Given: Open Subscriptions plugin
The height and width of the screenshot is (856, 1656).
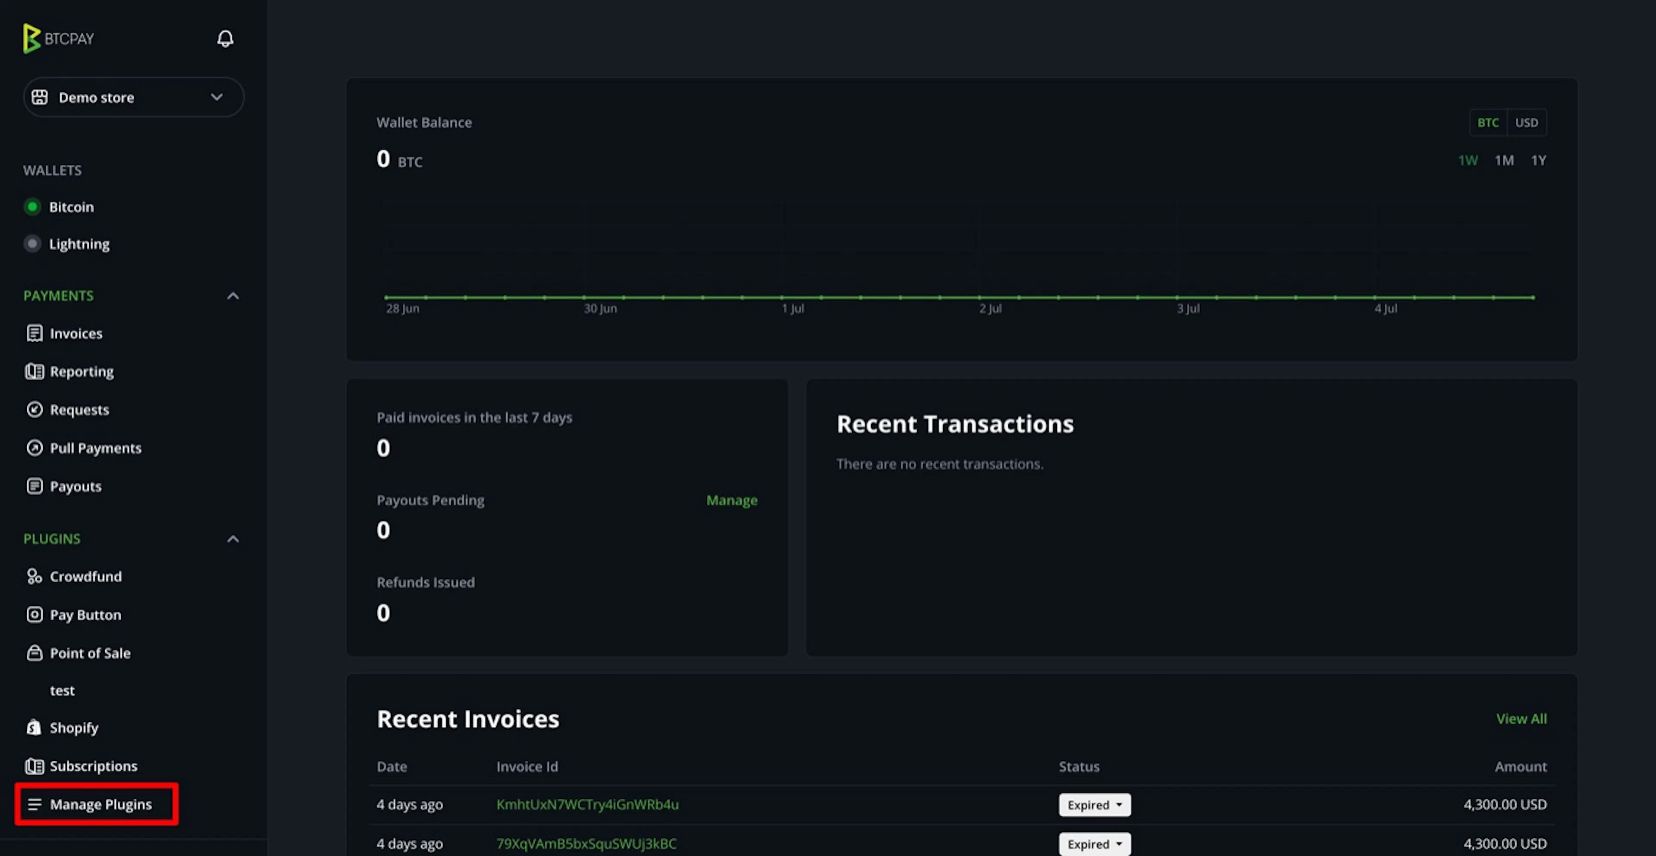Looking at the screenshot, I should 93,766.
